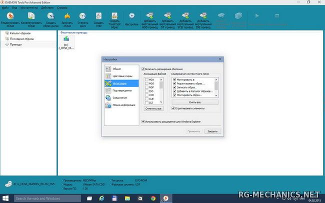The width and height of the screenshot is (325, 203).
Task: Open Настройки gear icon in toolbar
Action: [132, 16]
